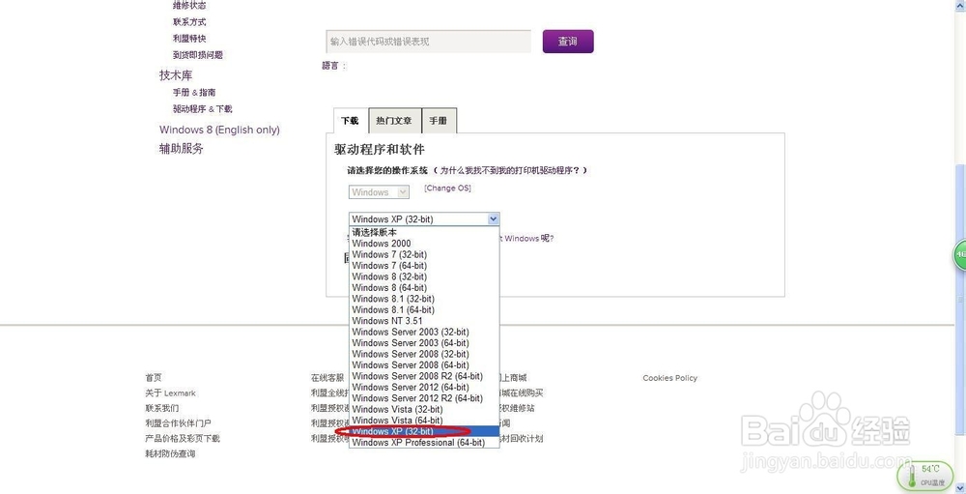Open 手册 & 指南 sidebar link

click(x=194, y=93)
